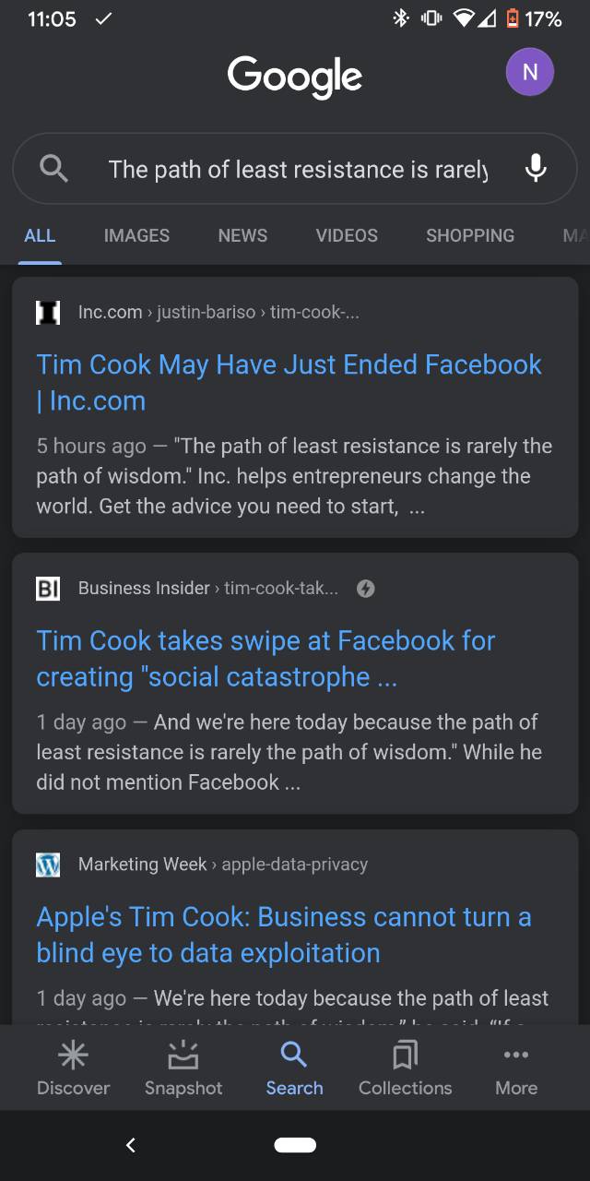Open Snapshot from the bottom navigation
This screenshot has height=1181, width=590.
coord(183,1068)
